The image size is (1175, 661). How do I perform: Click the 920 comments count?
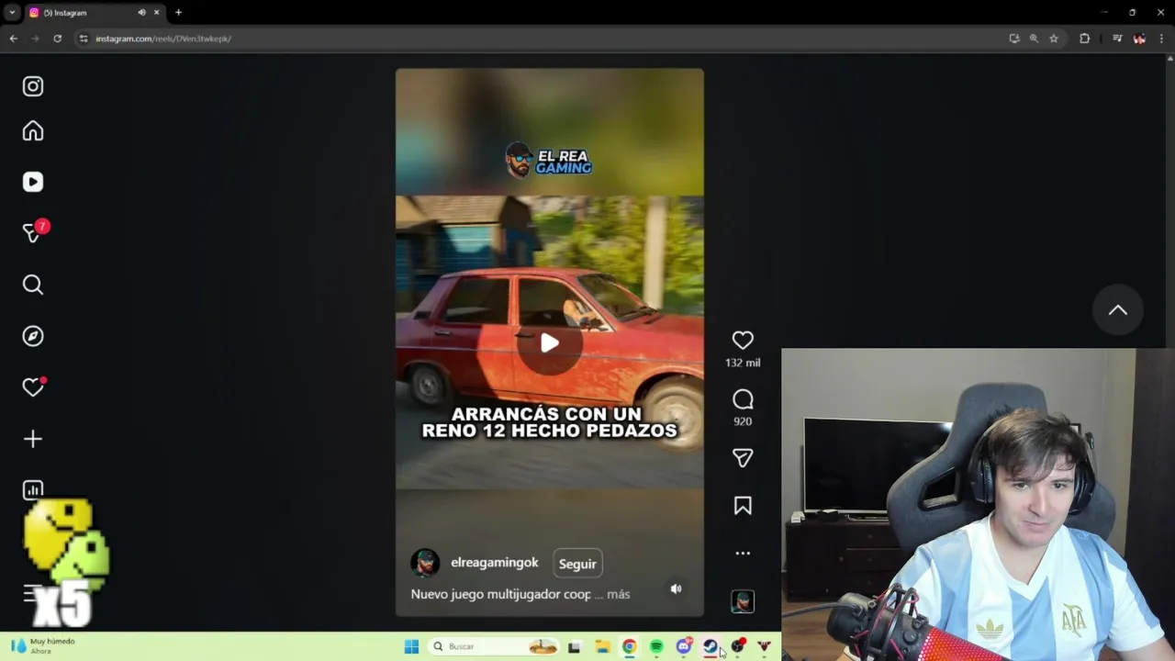(743, 421)
